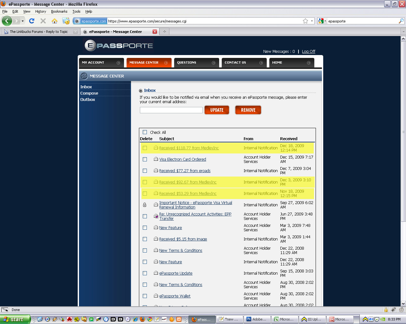Launch Google Chrome from the quick launch bar
The image size is (406, 324).
click(150, 319)
